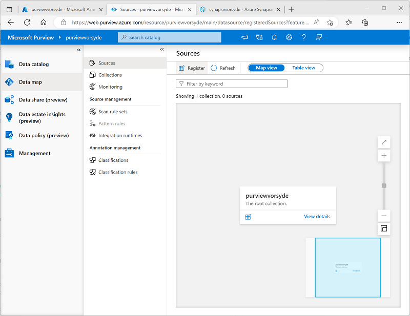Open Data share (preview)
Viewport: 410px width, 316px height.
(42, 100)
